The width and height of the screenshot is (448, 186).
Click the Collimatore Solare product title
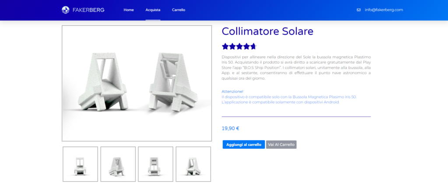point(267,32)
